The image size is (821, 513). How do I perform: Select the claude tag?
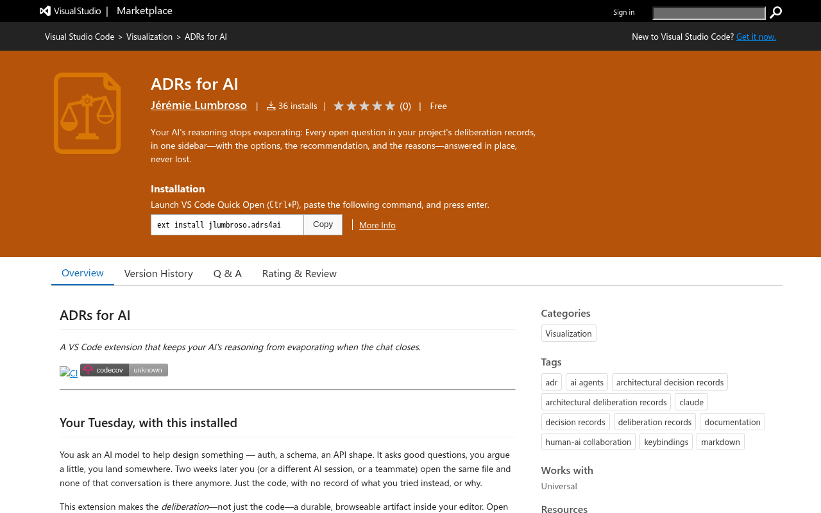point(691,402)
